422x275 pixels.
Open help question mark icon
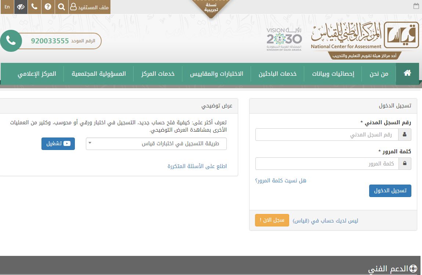click(x=48, y=7)
